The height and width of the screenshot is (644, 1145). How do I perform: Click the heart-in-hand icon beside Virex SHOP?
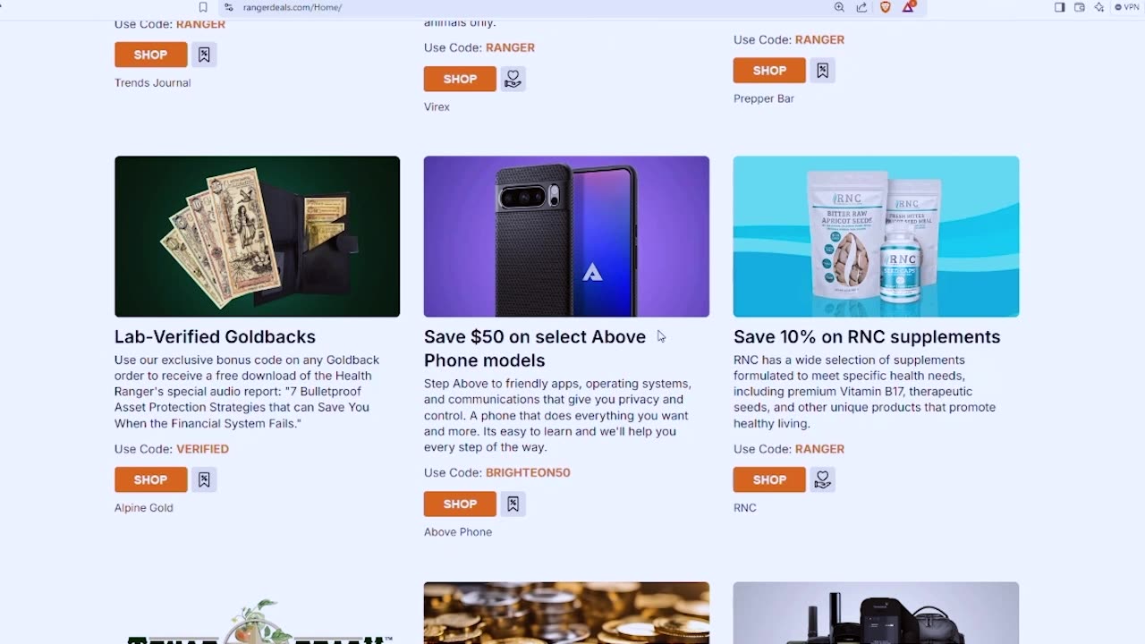tap(513, 79)
